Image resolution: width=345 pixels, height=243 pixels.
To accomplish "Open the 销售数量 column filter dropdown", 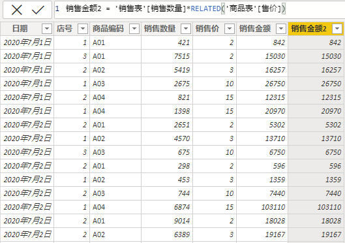I will click(x=186, y=29).
